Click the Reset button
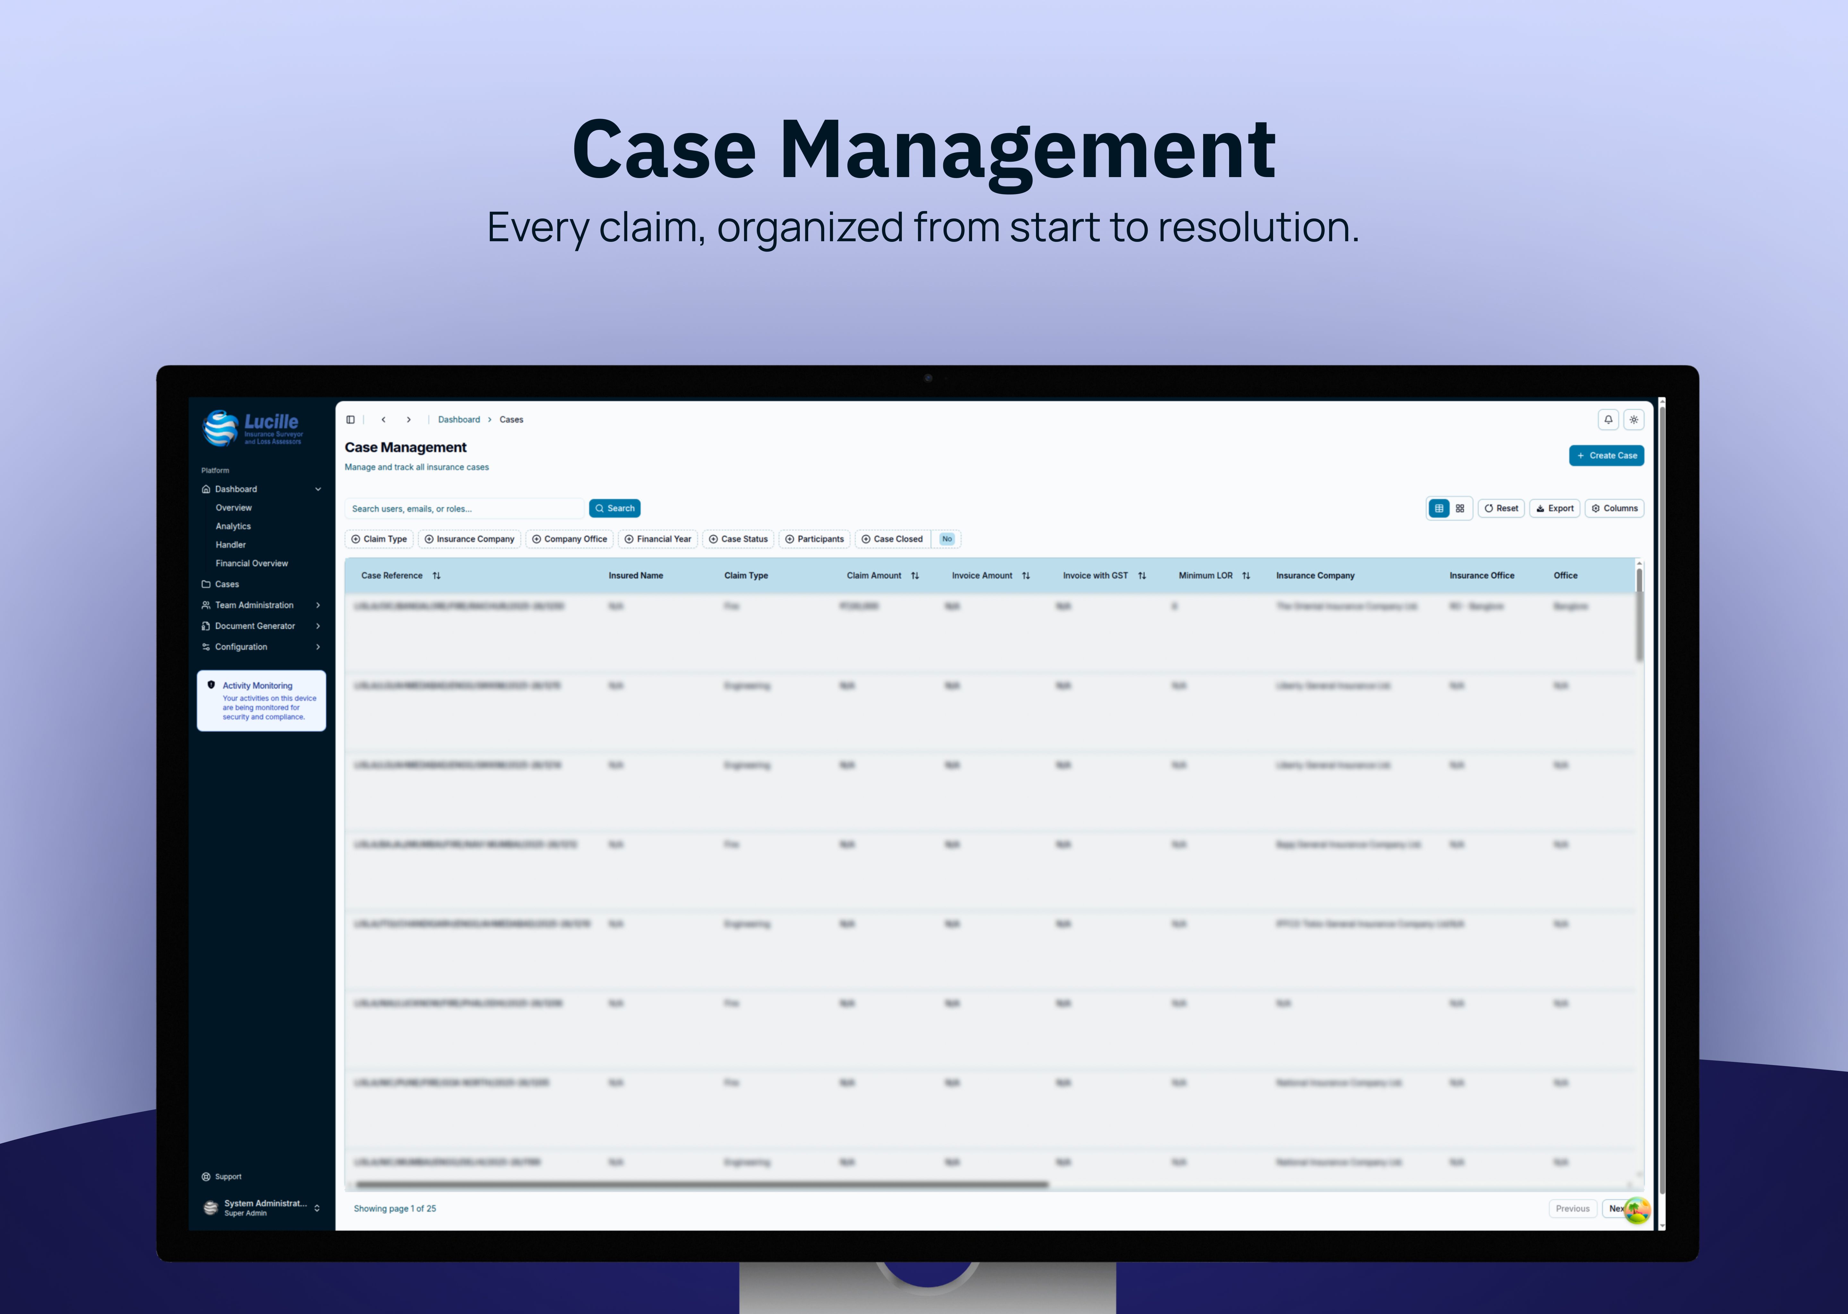1848x1314 pixels. point(1501,508)
